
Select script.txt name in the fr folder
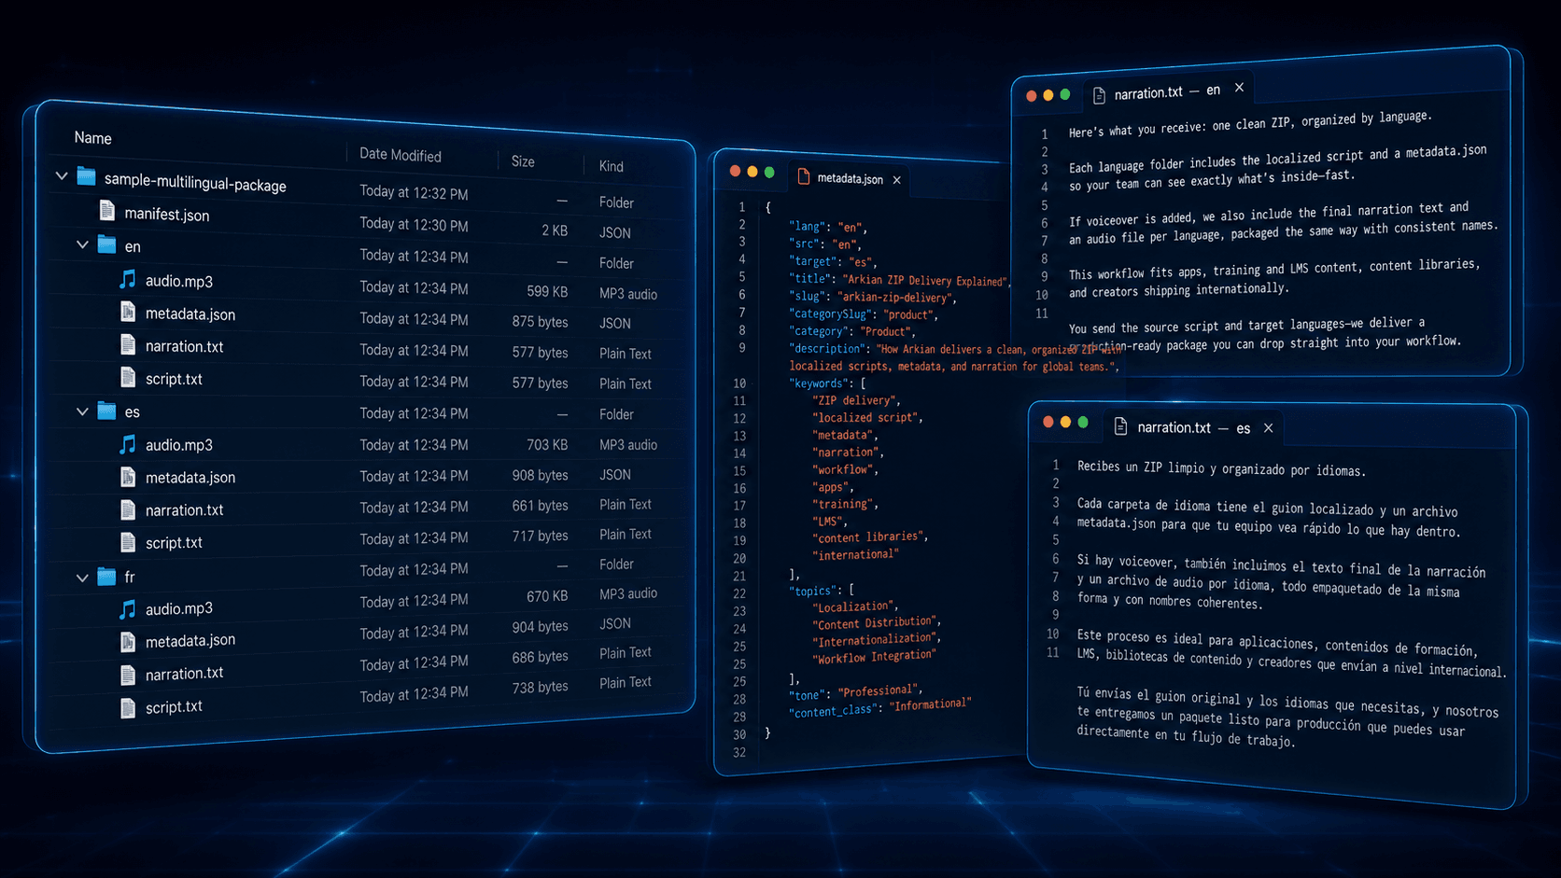(174, 707)
